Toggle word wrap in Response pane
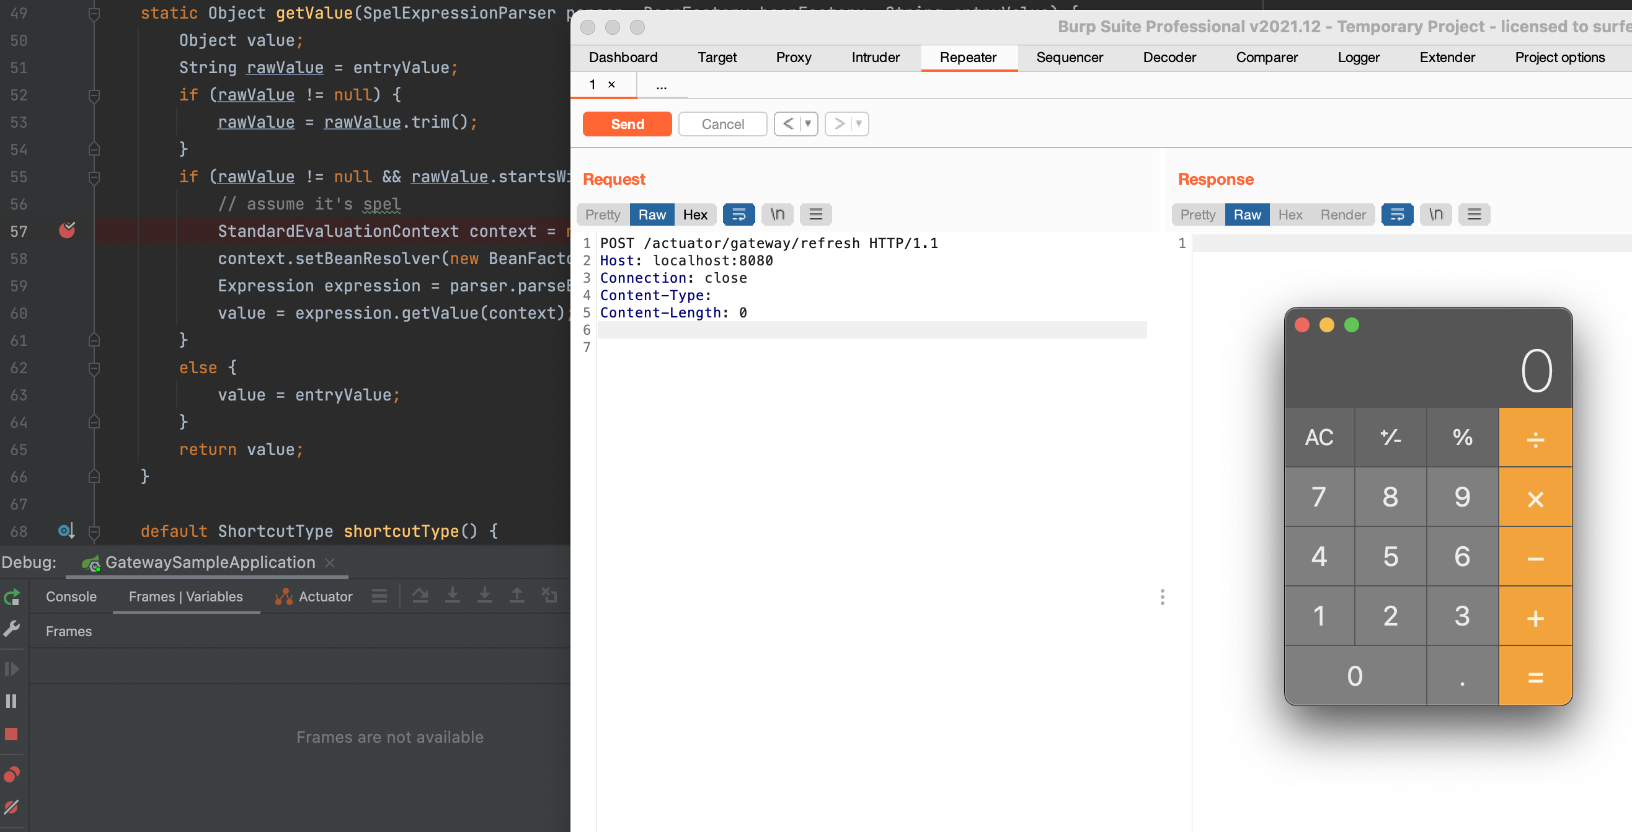This screenshot has height=832, width=1632. coord(1398,214)
